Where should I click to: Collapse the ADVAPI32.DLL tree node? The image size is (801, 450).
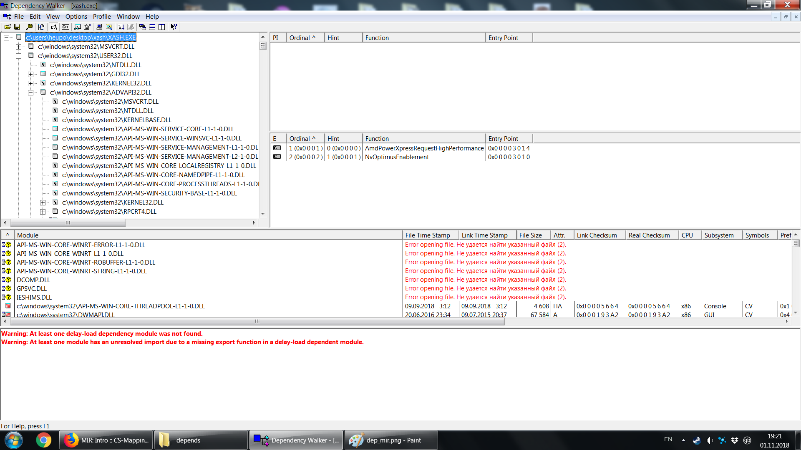click(x=31, y=92)
